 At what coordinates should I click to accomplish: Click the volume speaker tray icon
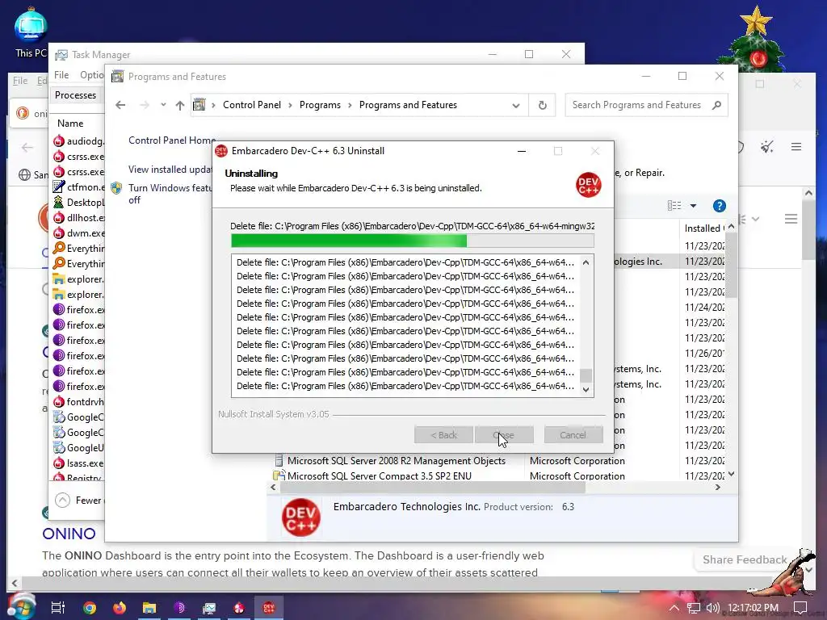click(x=712, y=608)
